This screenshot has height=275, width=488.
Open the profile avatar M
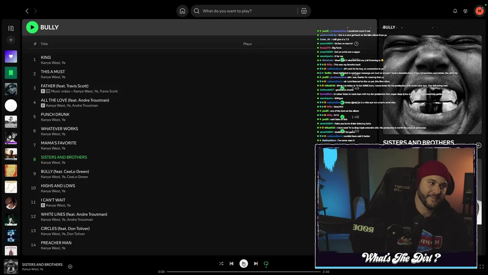coord(480,11)
